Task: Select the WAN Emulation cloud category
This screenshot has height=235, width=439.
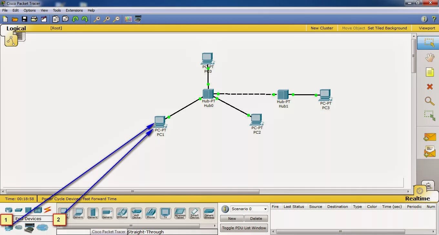Action: pyautogui.click(x=18, y=228)
